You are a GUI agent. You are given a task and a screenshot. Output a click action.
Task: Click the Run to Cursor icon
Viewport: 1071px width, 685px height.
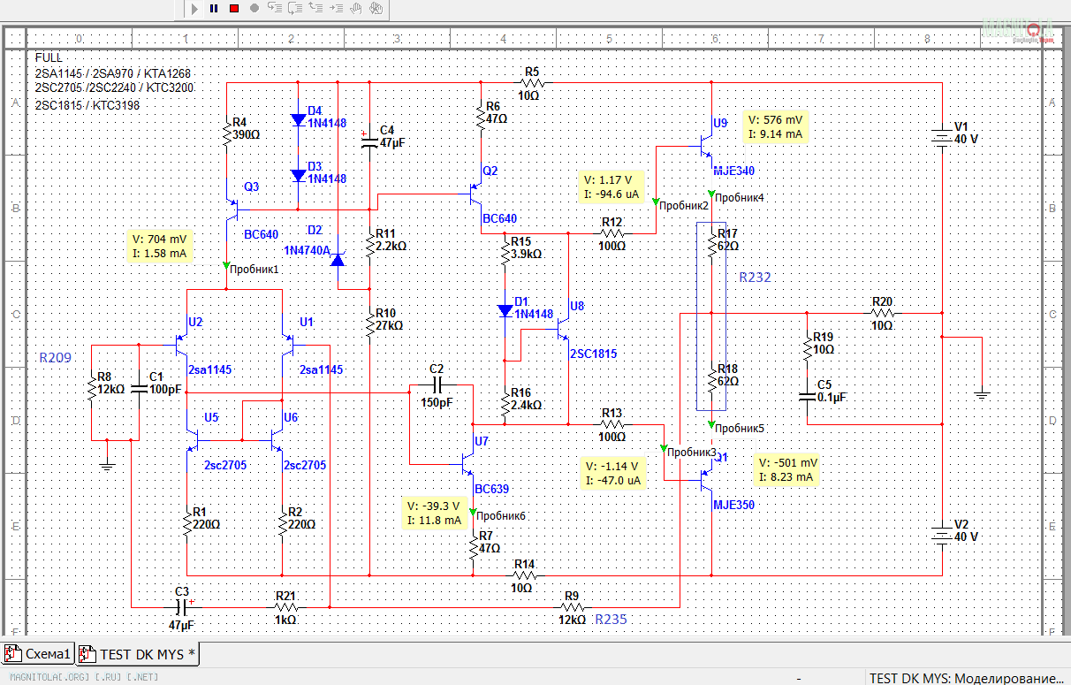(x=336, y=8)
